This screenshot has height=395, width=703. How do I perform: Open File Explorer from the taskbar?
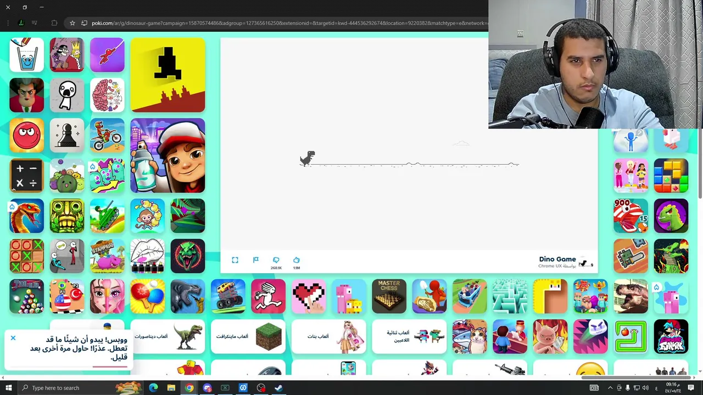171,388
